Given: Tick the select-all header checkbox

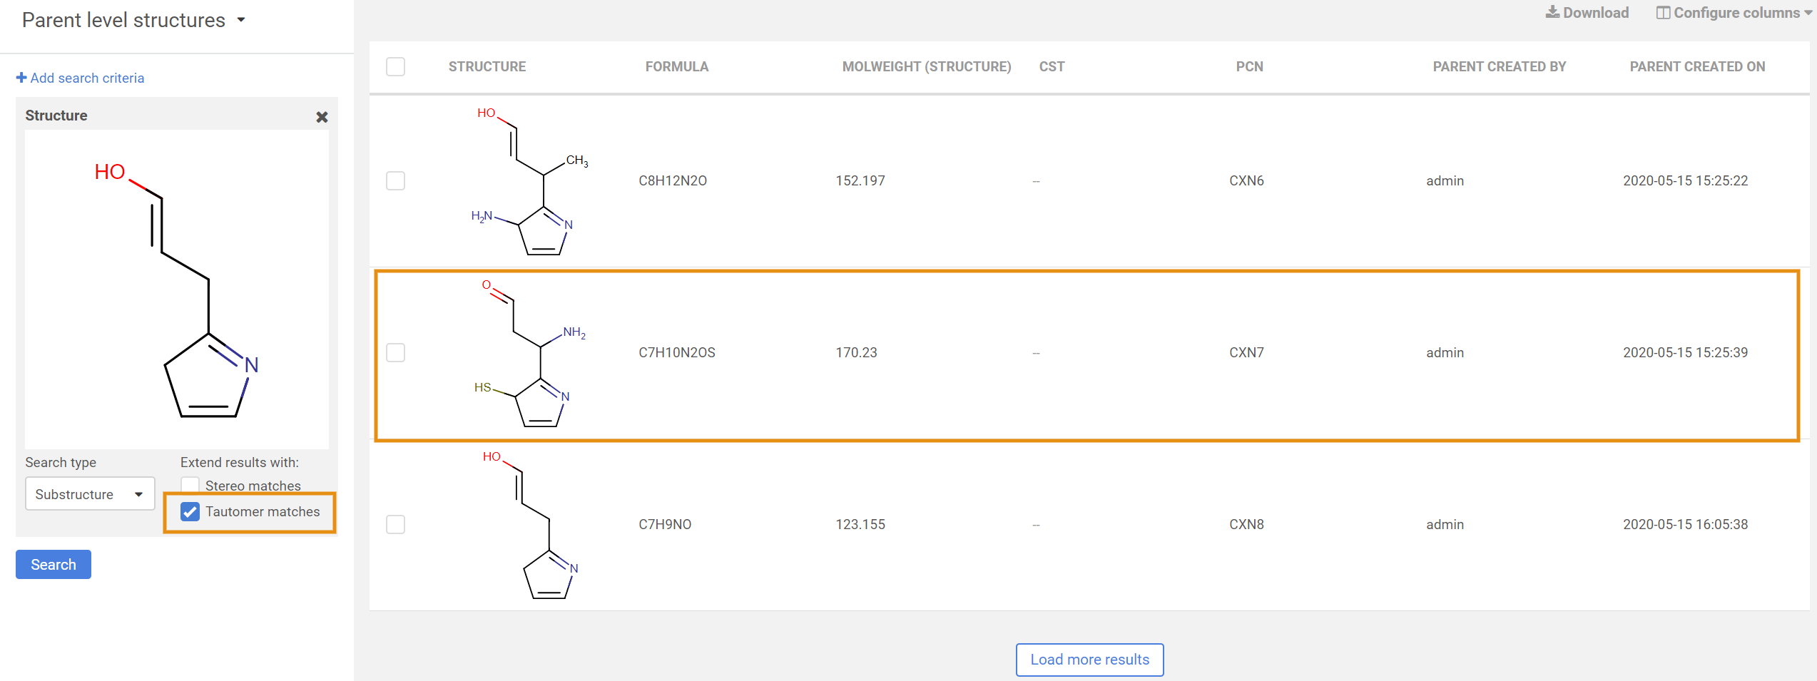Looking at the screenshot, I should pyautogui.click(x=395, y=66).
